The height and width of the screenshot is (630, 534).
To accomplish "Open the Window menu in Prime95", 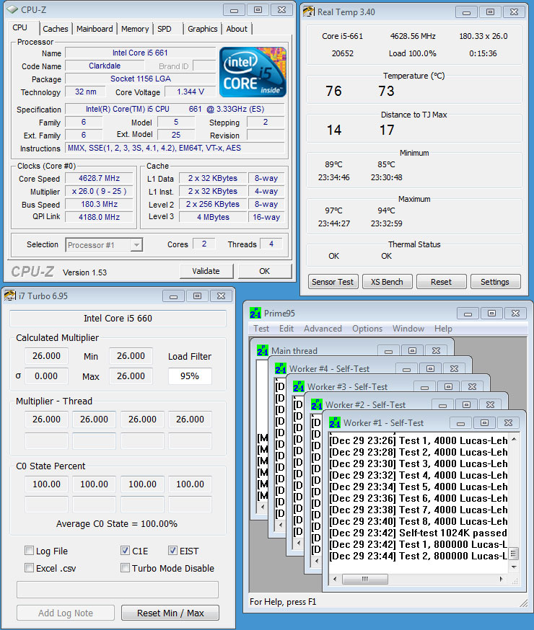I will [408, 329].
